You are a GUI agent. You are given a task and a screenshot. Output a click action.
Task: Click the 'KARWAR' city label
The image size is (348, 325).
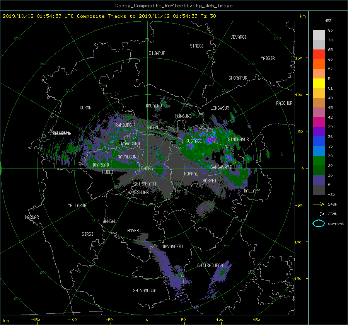click(32, 217)
